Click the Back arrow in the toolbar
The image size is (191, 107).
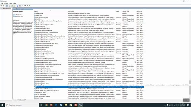(1, 6)
